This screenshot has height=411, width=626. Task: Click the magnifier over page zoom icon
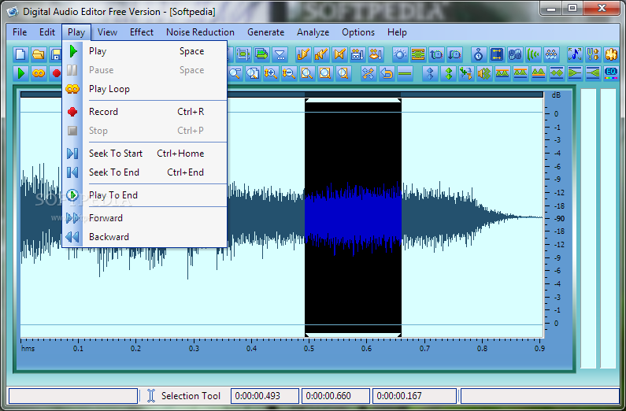(253, 73)
